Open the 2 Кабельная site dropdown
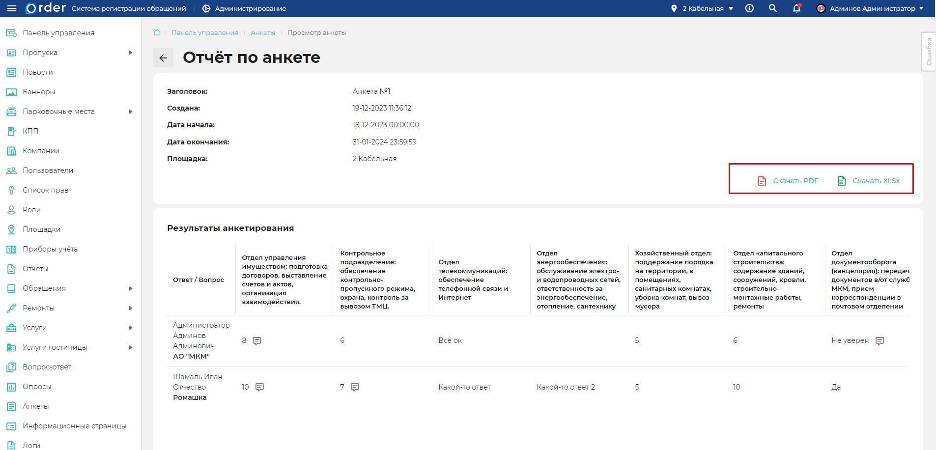The width and height of the screenshot is (936, 450). 703,8
